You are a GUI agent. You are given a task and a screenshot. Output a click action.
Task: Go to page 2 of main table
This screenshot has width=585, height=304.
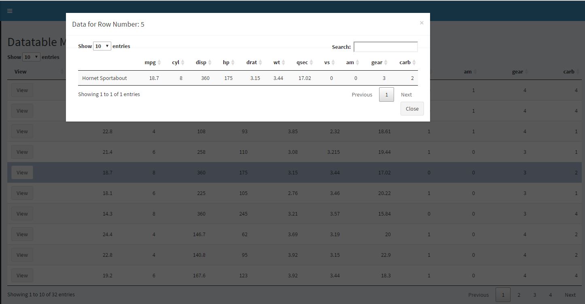click(519, 295)
